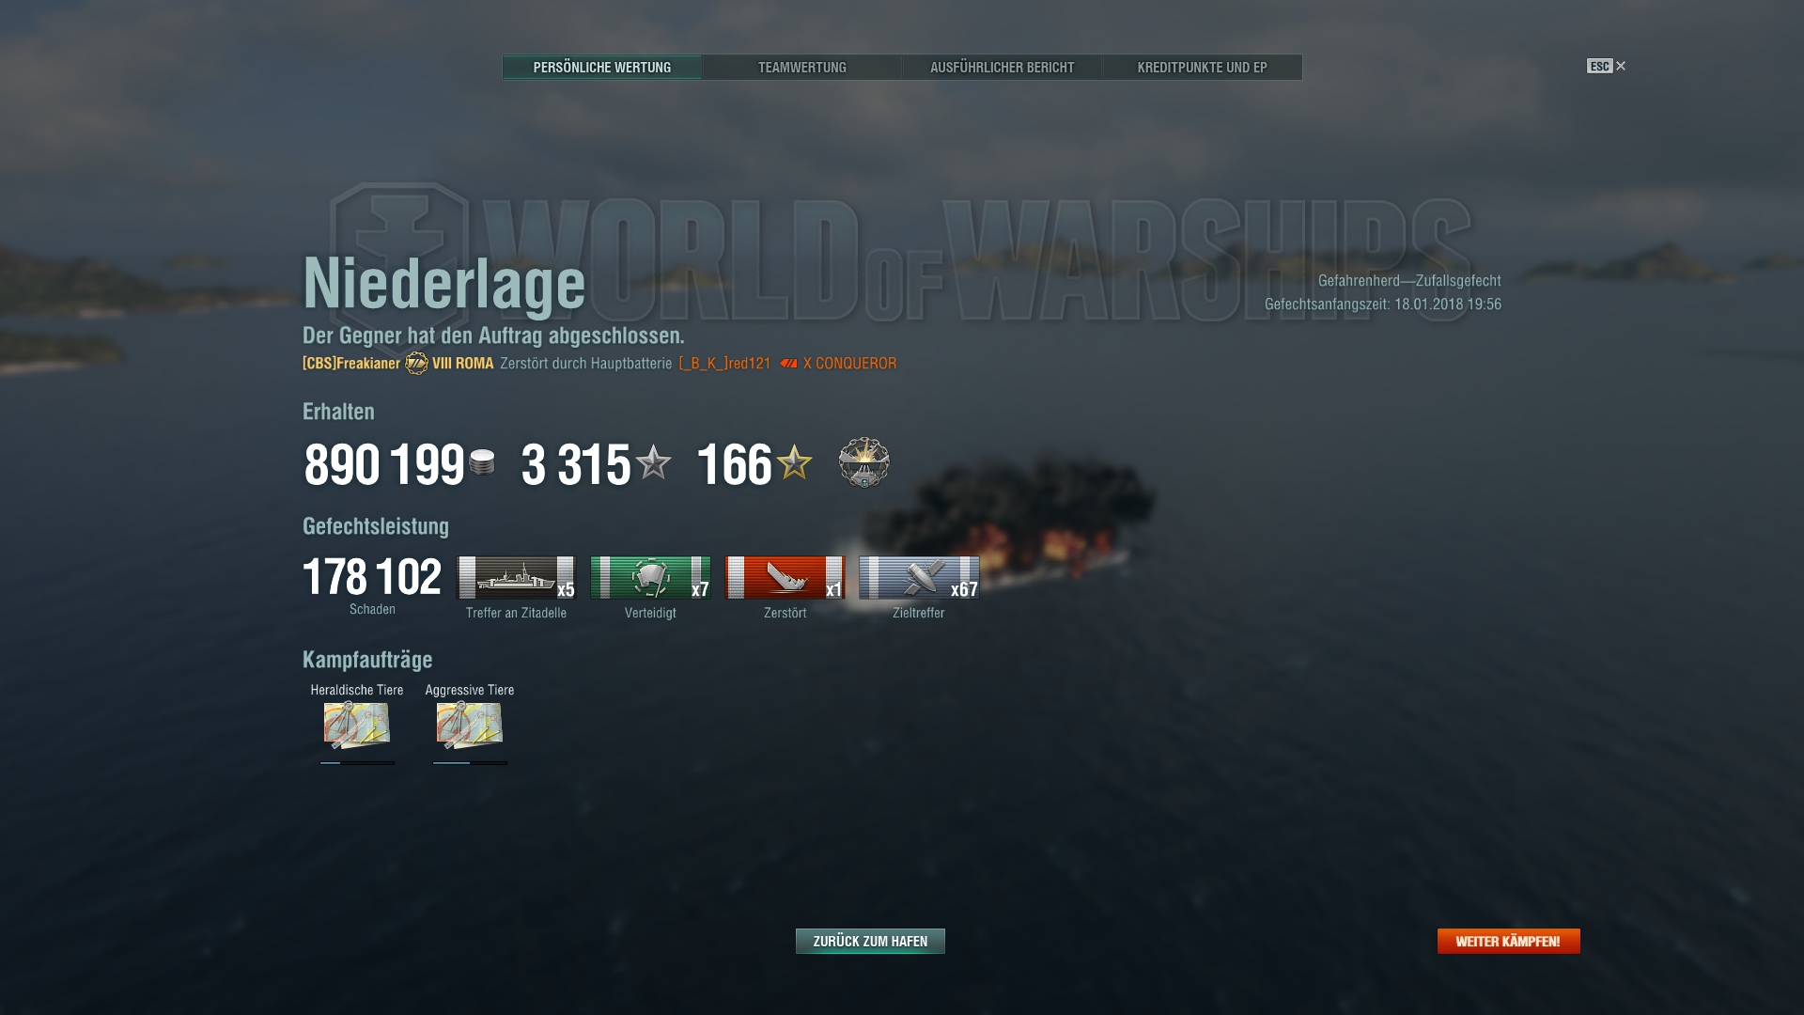The height and width of the screenshot is (1015, 1804).
Task: Click the Zurück zum Hafen button
Action: pos(870,941)
